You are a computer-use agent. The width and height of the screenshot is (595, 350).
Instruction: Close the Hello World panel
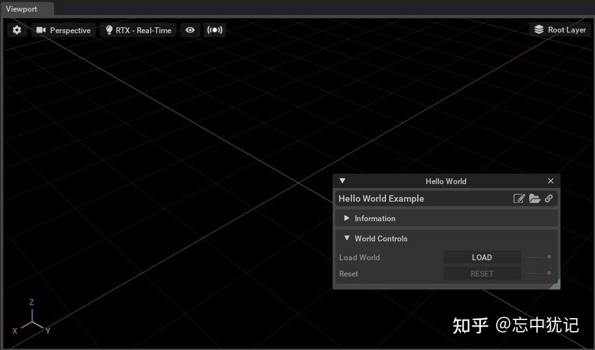click(551, 181)
